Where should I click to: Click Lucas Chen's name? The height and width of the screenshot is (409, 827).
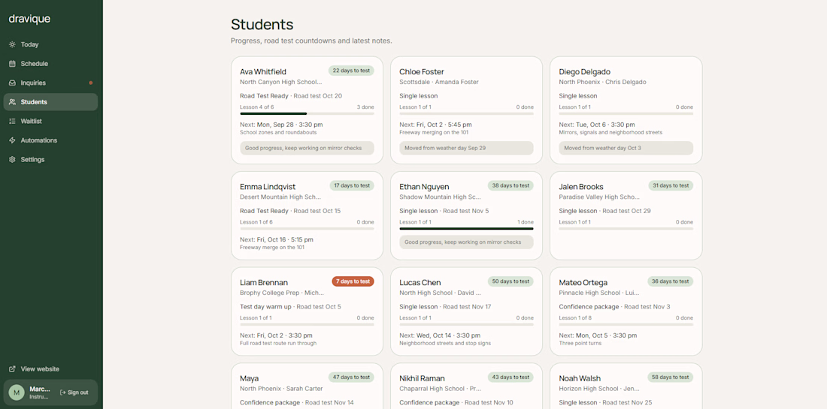420,283
